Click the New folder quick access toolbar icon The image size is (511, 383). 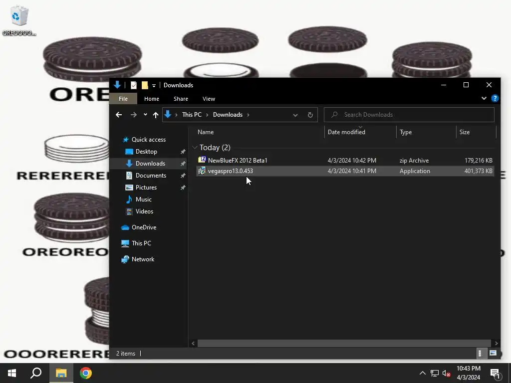pyautogui.click(x=145, y=85)
